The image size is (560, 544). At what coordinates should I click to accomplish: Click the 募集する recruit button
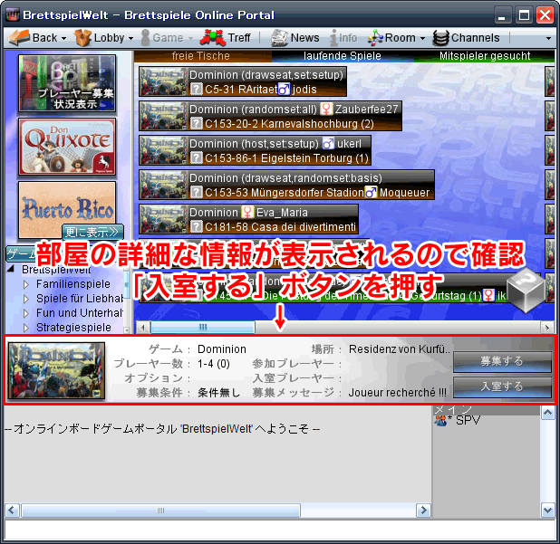pos(502,362)
